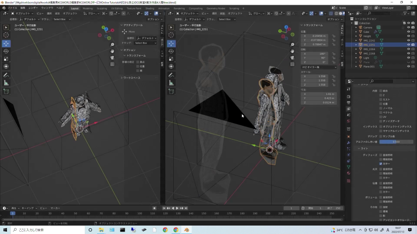
Task: Open the ウィンドウ menu
Action: click(x=47, y=8)
